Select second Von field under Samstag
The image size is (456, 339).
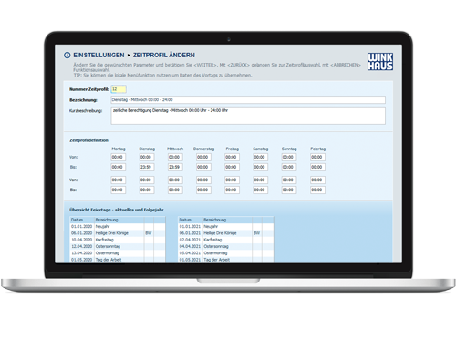261,180
